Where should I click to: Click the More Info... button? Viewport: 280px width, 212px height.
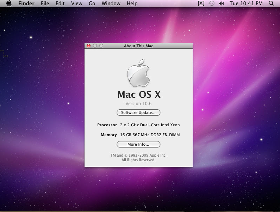coord(138,144)
